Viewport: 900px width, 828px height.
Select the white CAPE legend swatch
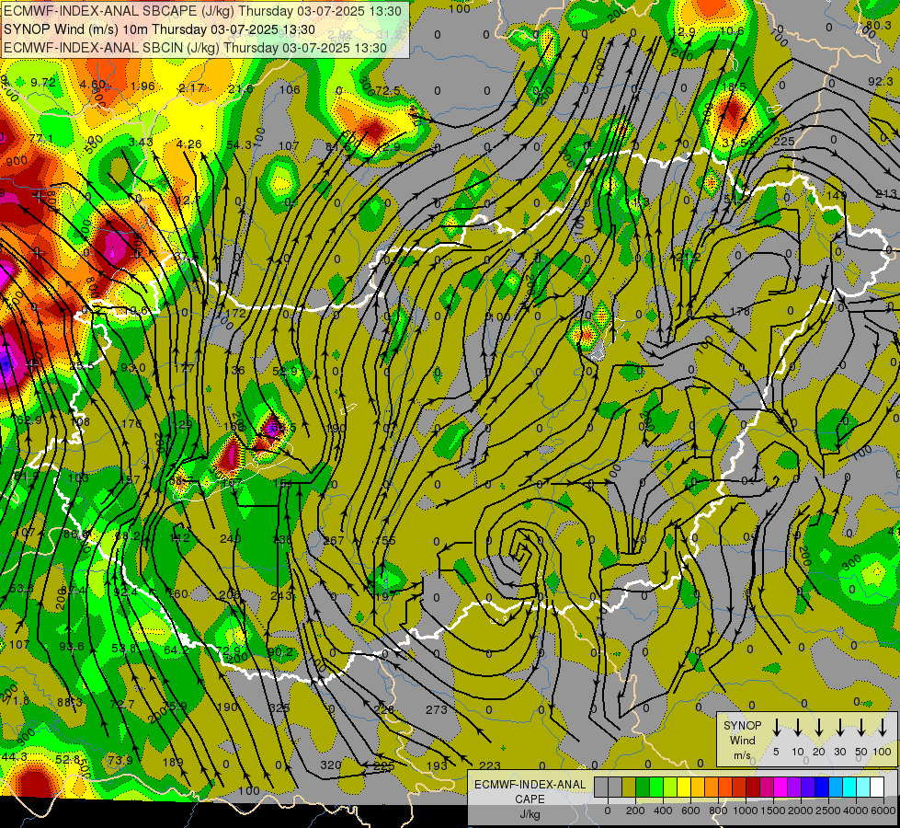click(877, 787)
